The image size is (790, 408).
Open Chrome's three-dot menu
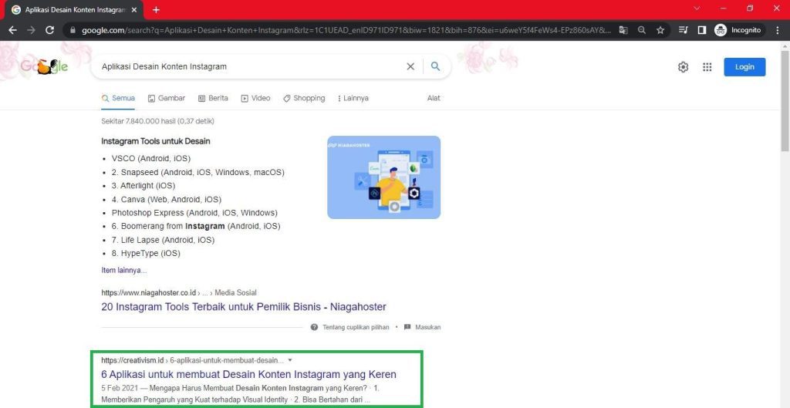pyautogui.click(x=776, y=30)
